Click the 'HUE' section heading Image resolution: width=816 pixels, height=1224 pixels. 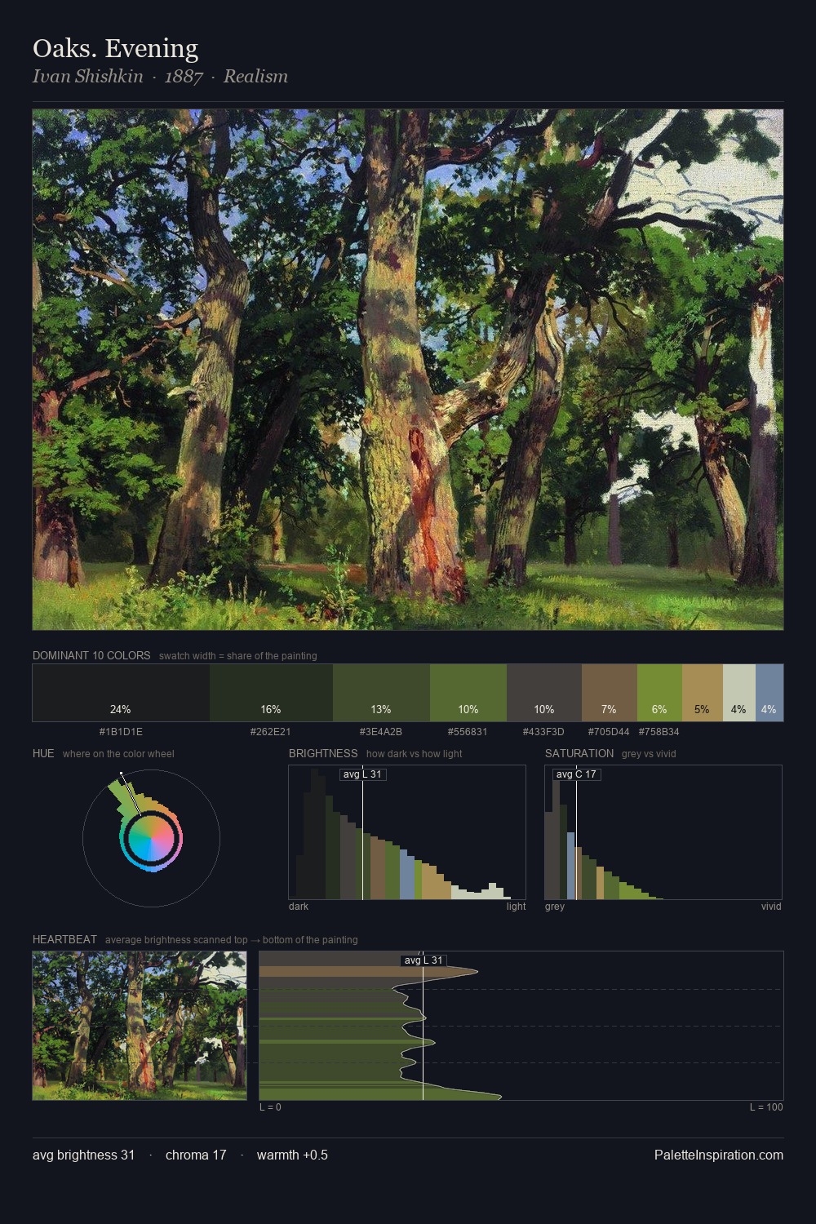tap(43, 753)
